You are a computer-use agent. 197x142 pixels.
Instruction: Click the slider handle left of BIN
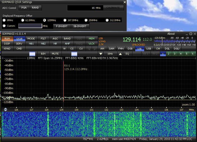tap(32, 54)
